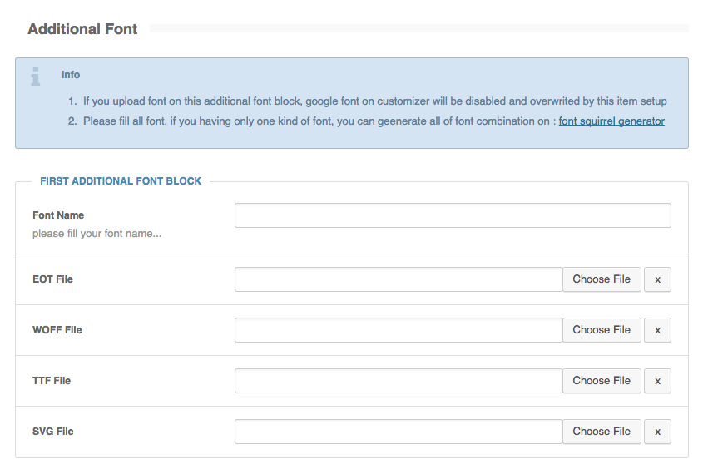Click the SVG File path input
The height and width of the screenshot is (474, 703).
pos(399,432)
